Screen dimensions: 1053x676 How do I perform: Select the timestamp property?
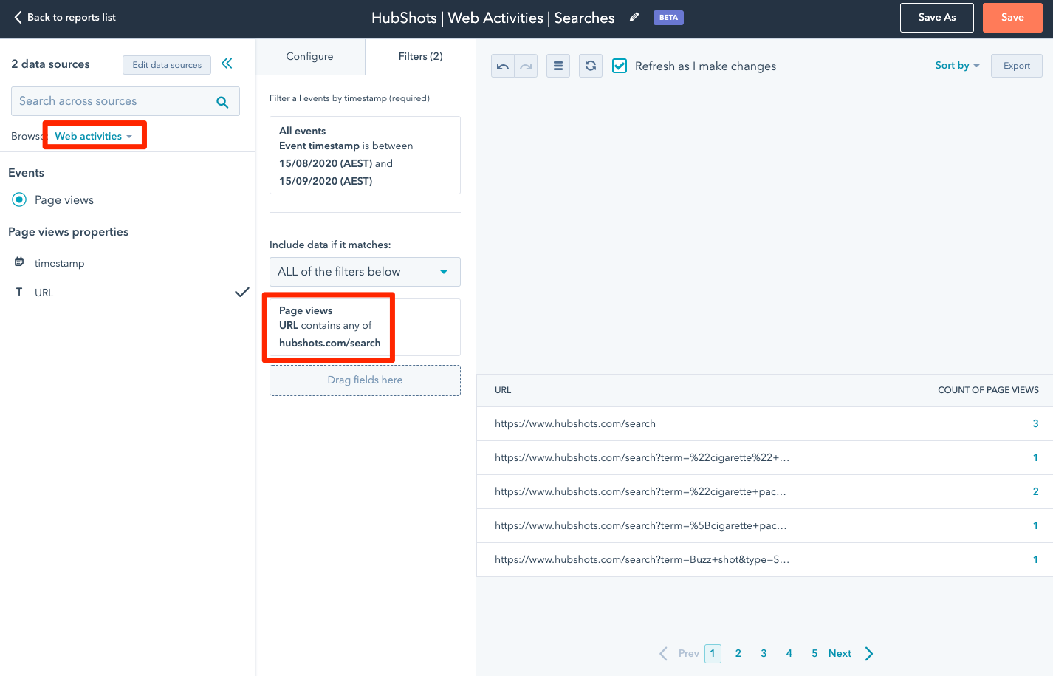click(x=59, y=263)
